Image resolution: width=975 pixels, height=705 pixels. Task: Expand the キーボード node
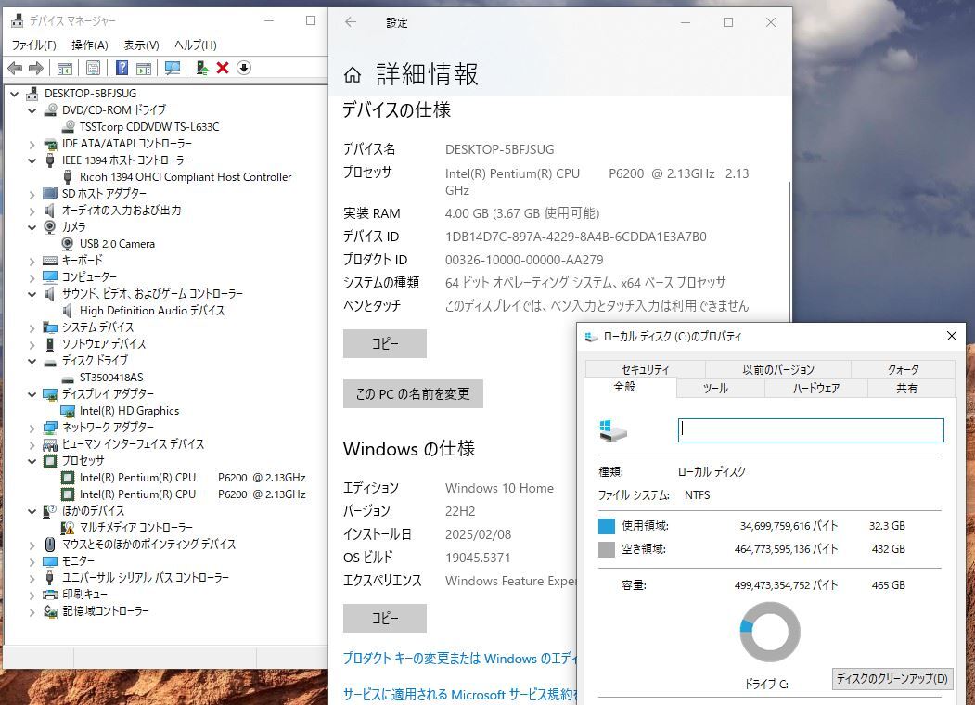tap(32, 261)
